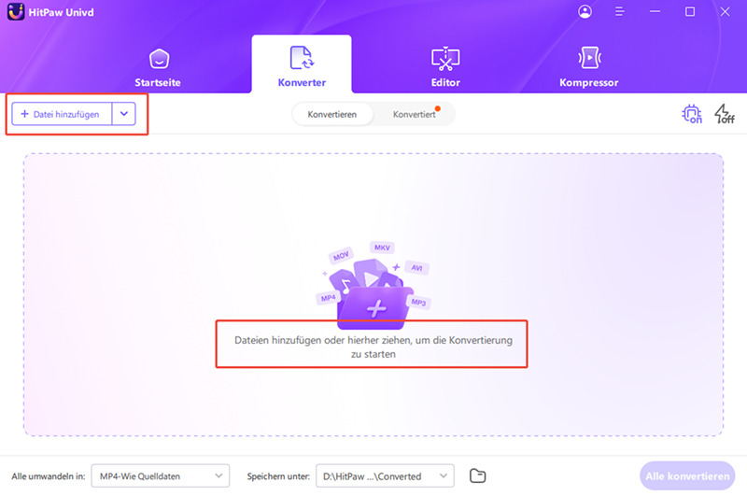
Task: Click the Datei hinzufügen button
Action: [x=61, y=114]
